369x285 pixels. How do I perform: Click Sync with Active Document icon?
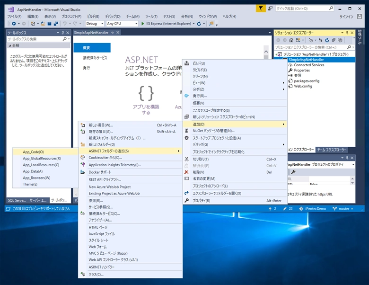(x=321, y=40)
